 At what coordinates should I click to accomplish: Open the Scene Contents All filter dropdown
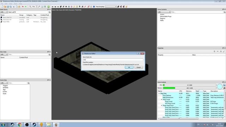coord(164,12)
